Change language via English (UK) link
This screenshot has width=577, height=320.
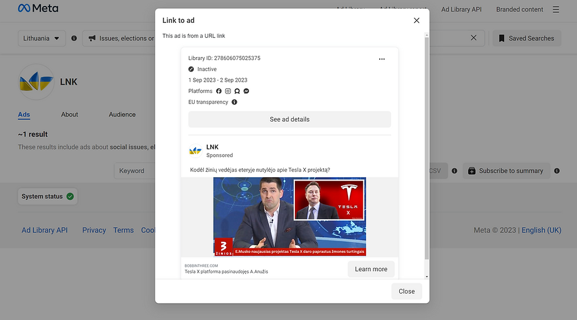click(541, 230)
